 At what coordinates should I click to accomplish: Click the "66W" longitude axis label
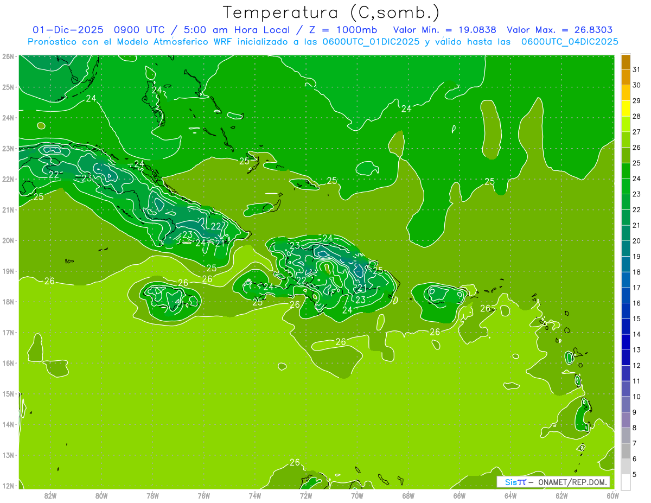(x=459, y=495)
